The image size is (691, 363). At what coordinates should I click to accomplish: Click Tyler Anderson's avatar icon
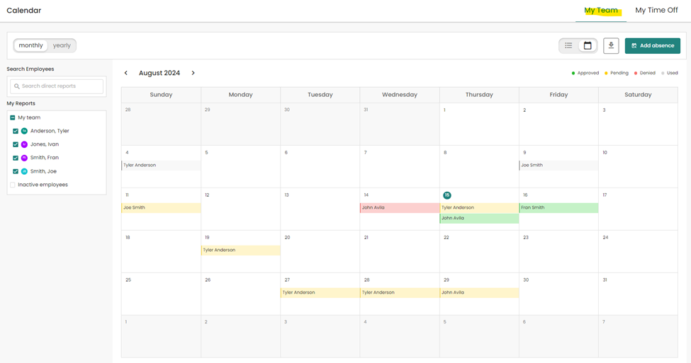click(24, 131)
